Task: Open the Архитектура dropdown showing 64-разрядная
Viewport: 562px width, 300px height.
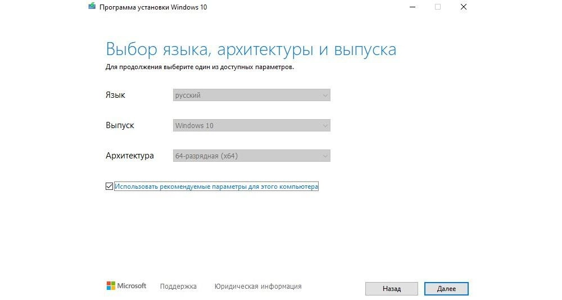Action: coord(252,156)
